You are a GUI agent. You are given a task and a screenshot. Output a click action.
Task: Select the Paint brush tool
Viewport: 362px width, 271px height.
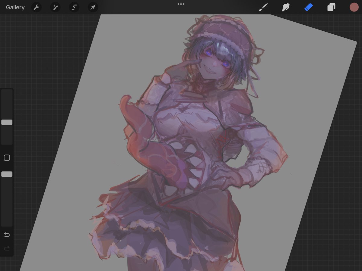tap(263, 7)
